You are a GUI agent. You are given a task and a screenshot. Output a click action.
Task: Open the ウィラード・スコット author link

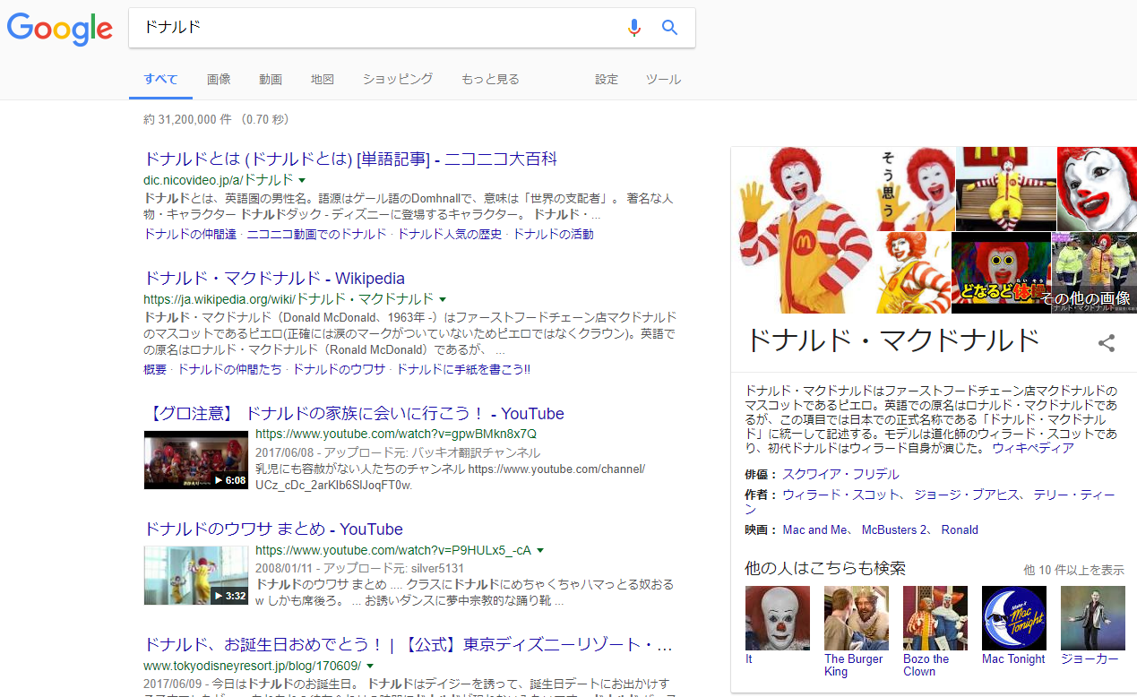click(x=841, y=495)
